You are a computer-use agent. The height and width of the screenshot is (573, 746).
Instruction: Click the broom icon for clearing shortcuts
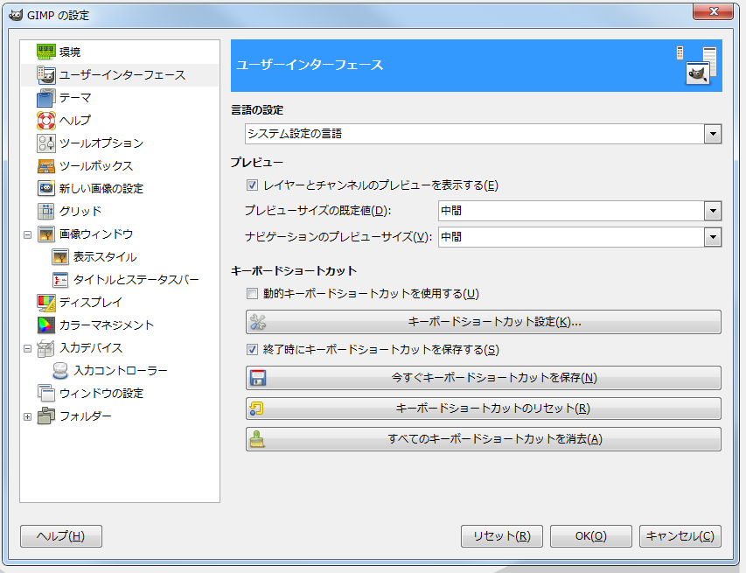[257, 439]
